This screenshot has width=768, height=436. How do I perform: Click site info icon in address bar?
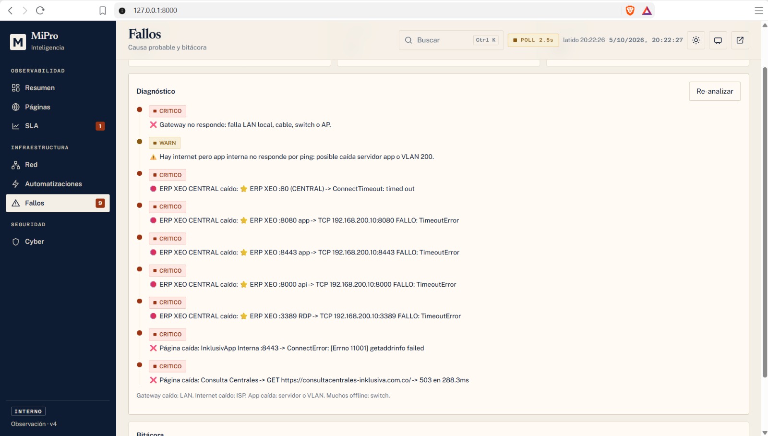(x=122, y=11)
